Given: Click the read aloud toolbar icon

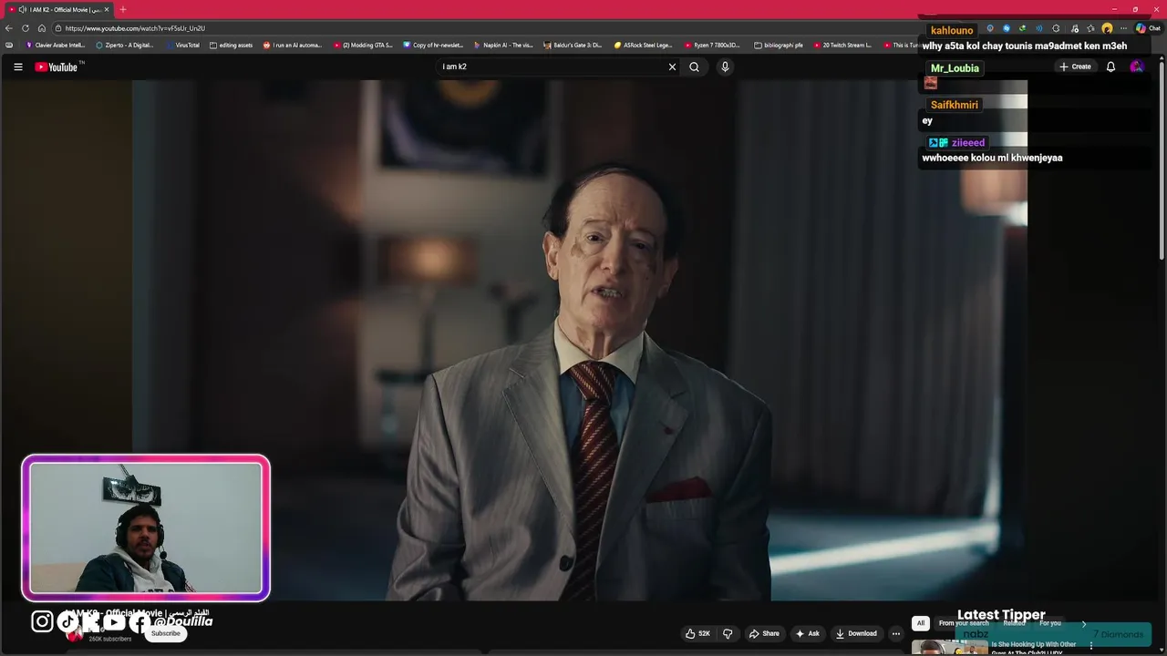Looking at the screenshot, I should coord(1039,28).
